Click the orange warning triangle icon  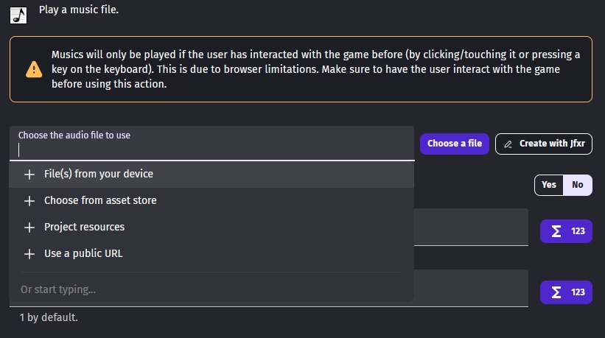point(34,69)
